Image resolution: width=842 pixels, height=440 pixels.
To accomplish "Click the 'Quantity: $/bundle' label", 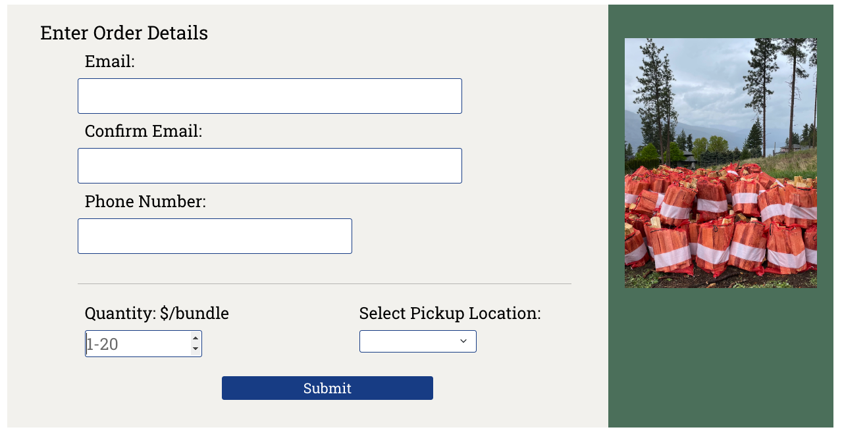I will pos(157,314).
